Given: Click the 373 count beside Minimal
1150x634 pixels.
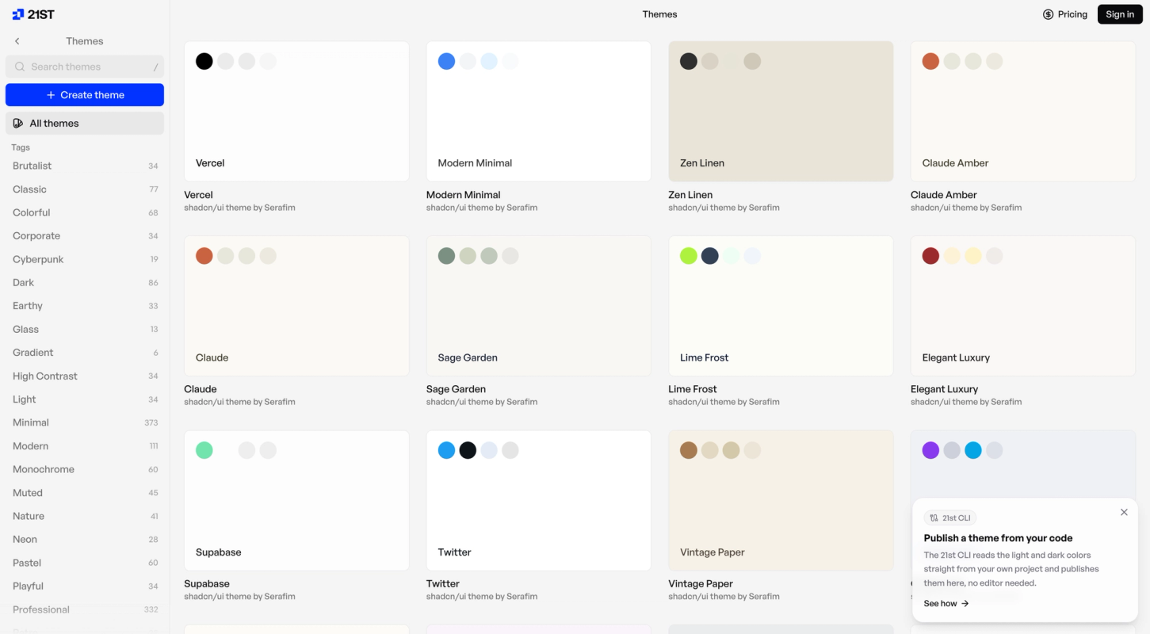Looking at the screenshot, I should pos(151,423).
